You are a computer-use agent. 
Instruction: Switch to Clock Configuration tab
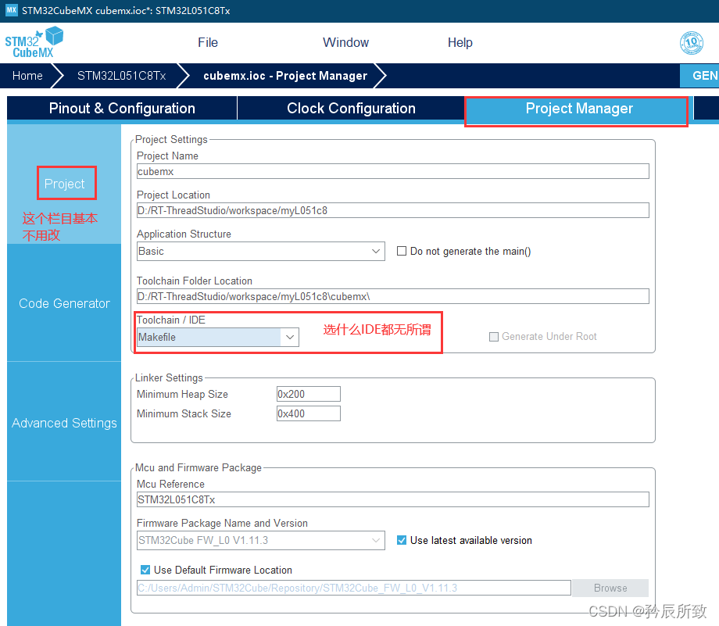click(x=351, y=108)
